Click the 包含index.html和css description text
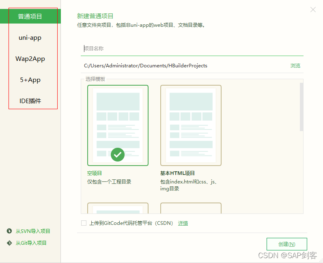 189,185
